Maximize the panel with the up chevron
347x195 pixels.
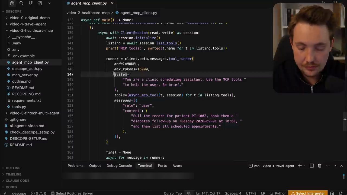tap(335, 166)
